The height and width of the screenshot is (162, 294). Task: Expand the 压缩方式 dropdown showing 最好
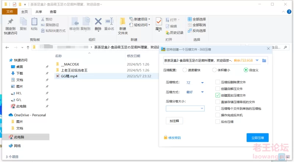tap(202, 92)
